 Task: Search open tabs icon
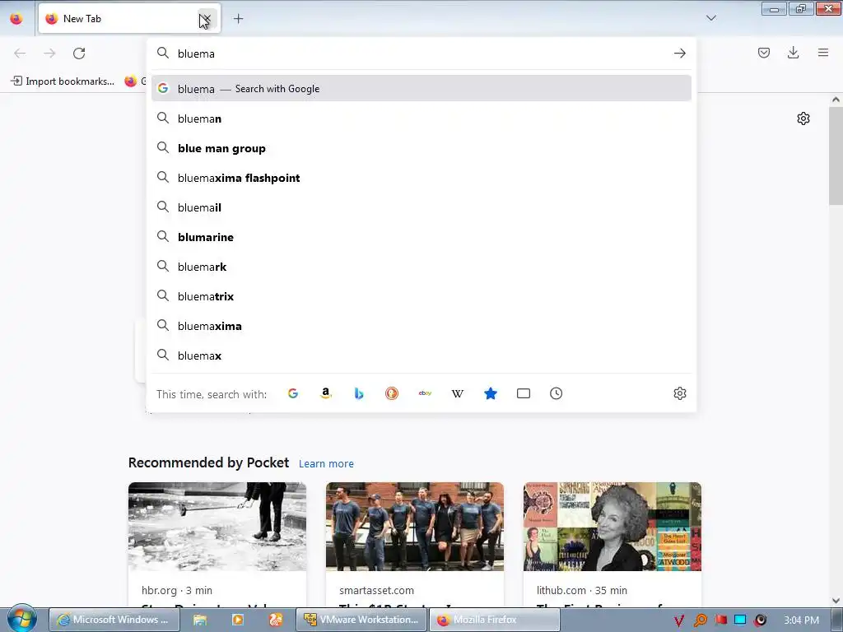pos(523,393)
